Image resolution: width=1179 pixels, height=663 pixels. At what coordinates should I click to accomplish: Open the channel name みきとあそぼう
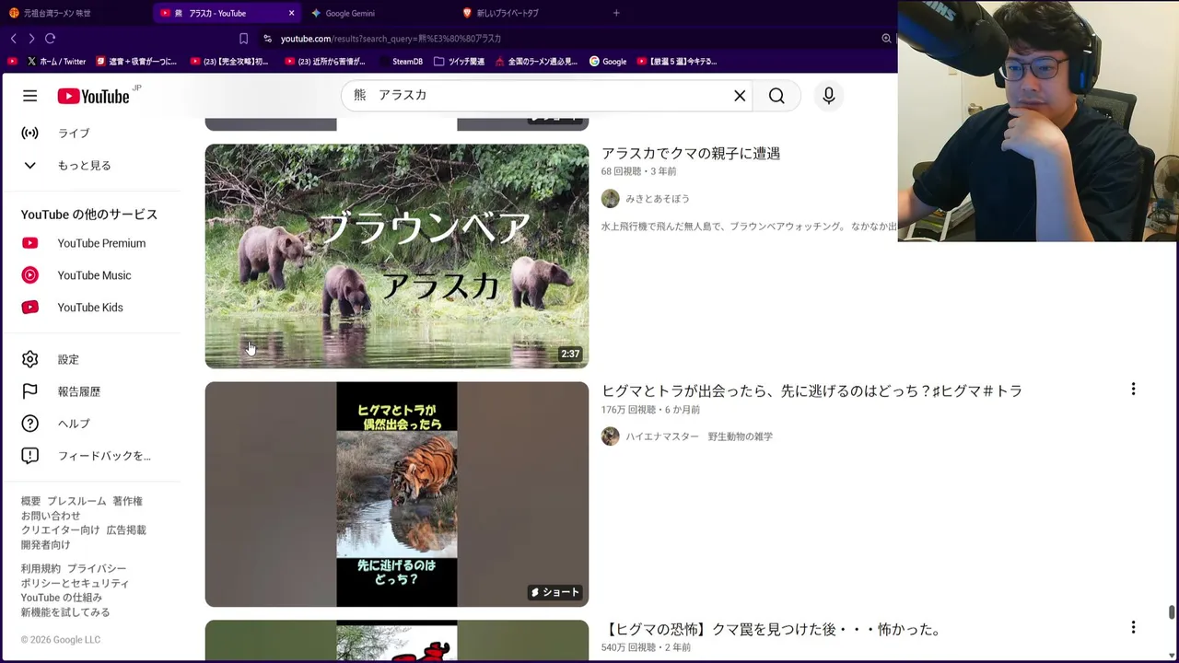pyautogui.click(x=658, y=199)
